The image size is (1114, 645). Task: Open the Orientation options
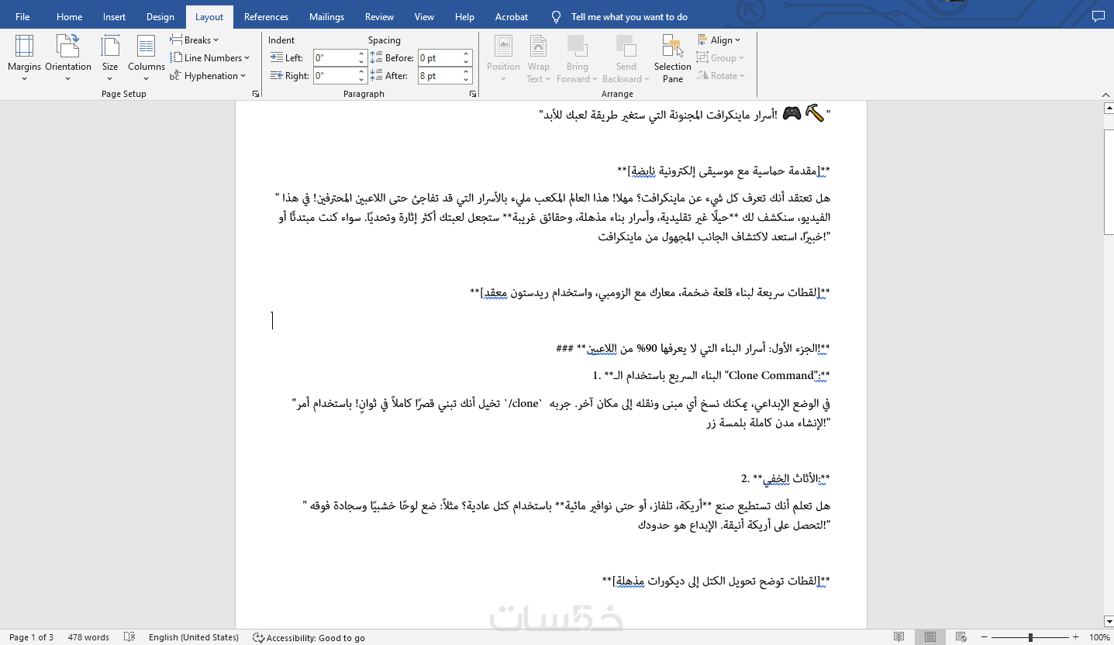point(68,58)
